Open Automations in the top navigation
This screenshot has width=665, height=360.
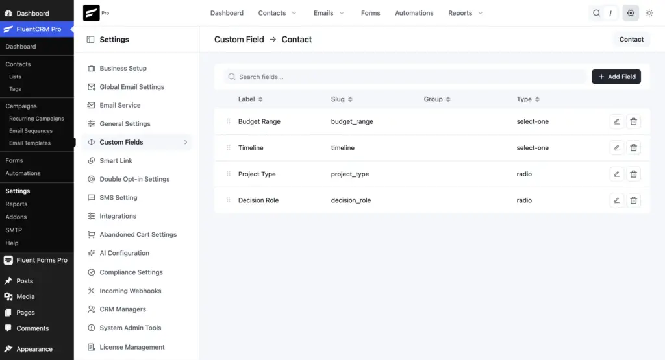coord(414,13)
